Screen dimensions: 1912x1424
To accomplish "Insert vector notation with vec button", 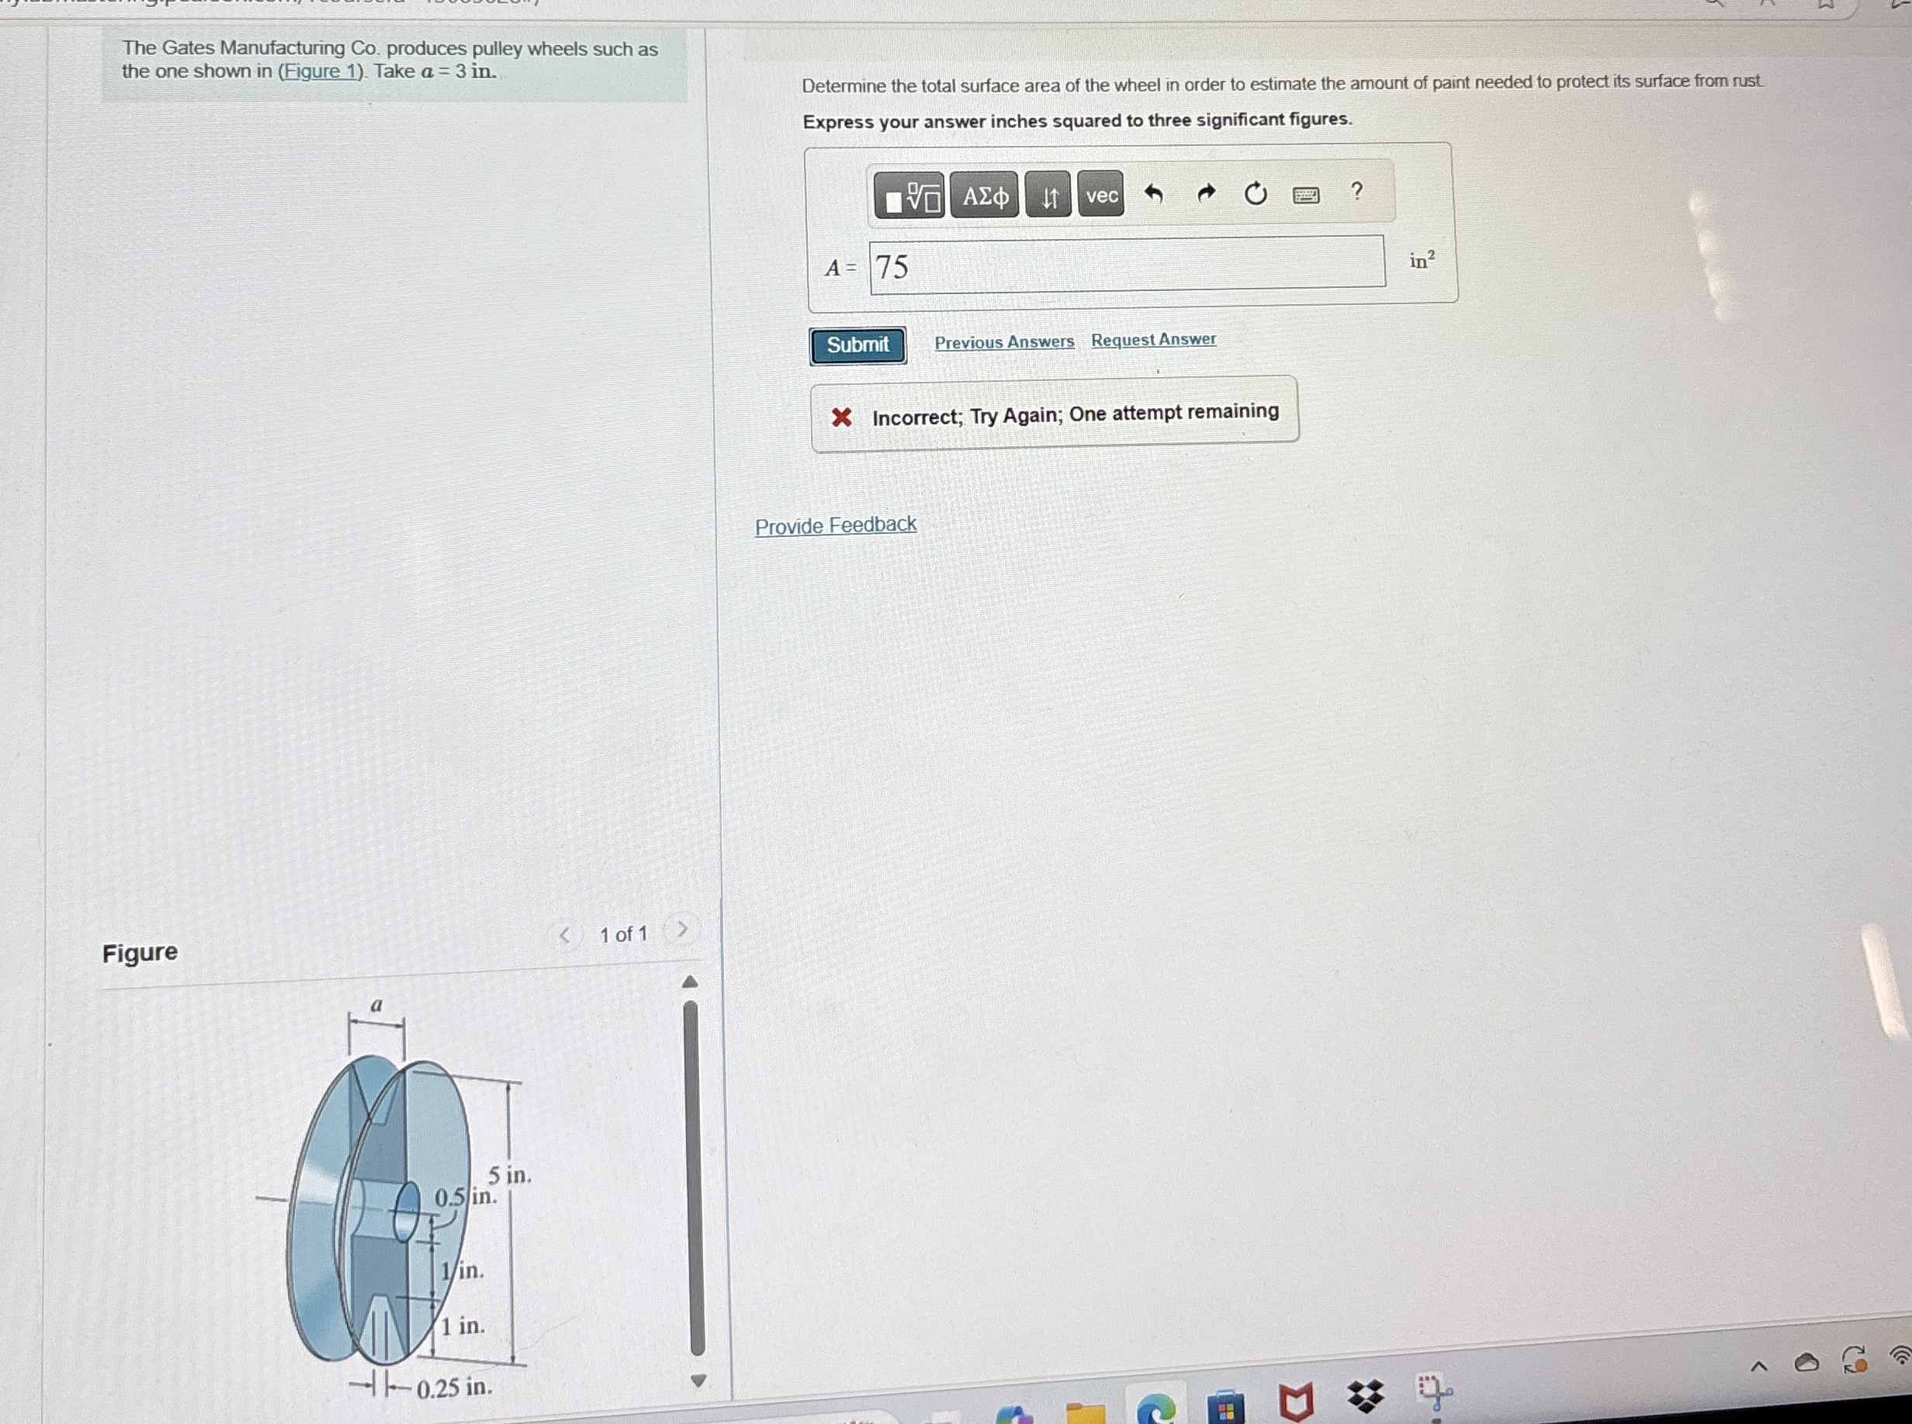I will coord(1101,195).
